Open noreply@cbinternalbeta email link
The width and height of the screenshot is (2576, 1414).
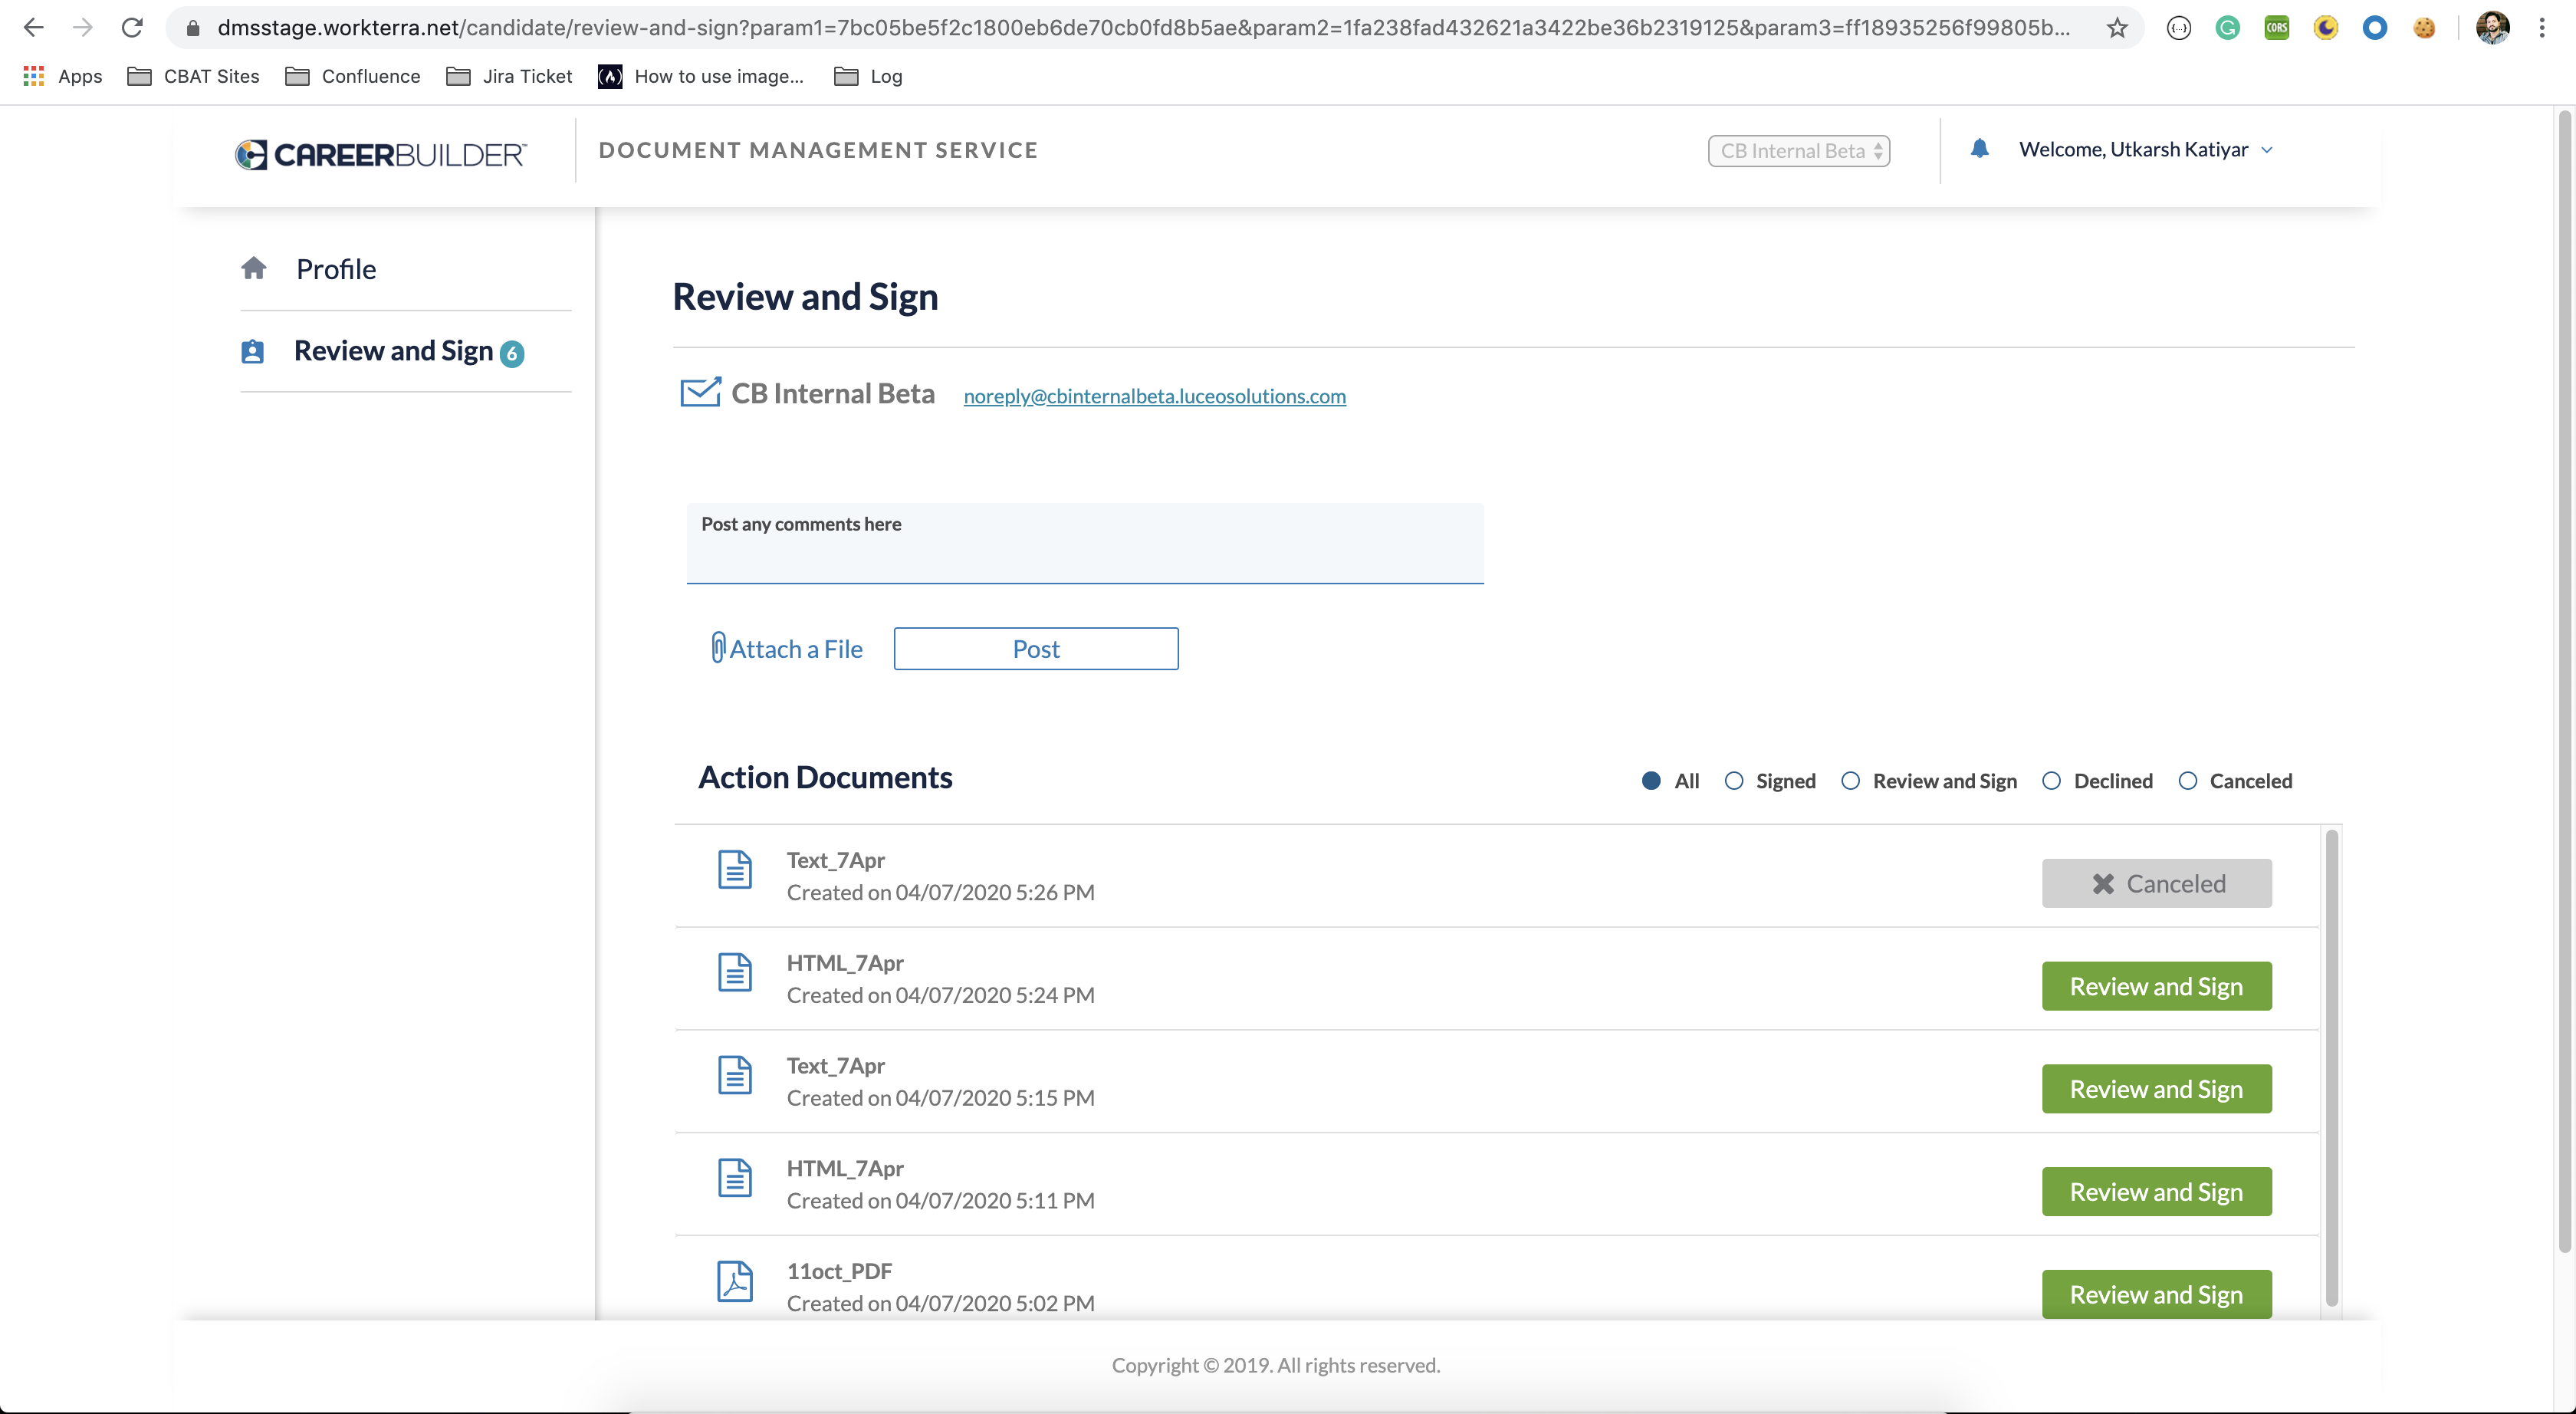[x=1154, y=396]
